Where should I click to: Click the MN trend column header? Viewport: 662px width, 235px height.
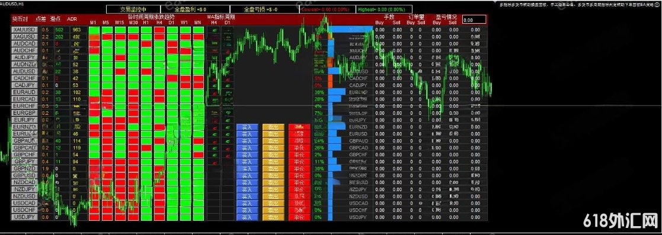[x=198, y=22]
